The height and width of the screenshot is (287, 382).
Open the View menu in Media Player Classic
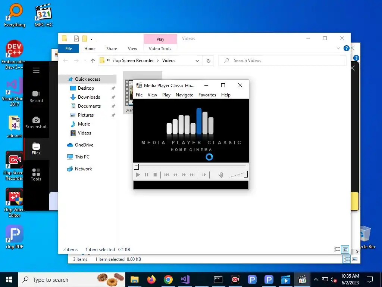(152, 95)
